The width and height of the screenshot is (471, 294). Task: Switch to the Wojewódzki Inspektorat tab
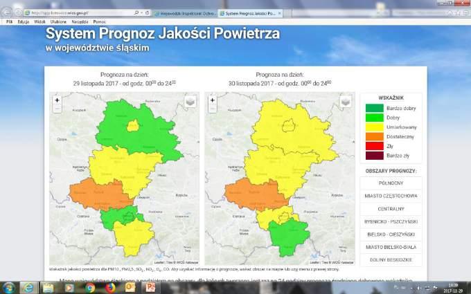click(185, 14)
